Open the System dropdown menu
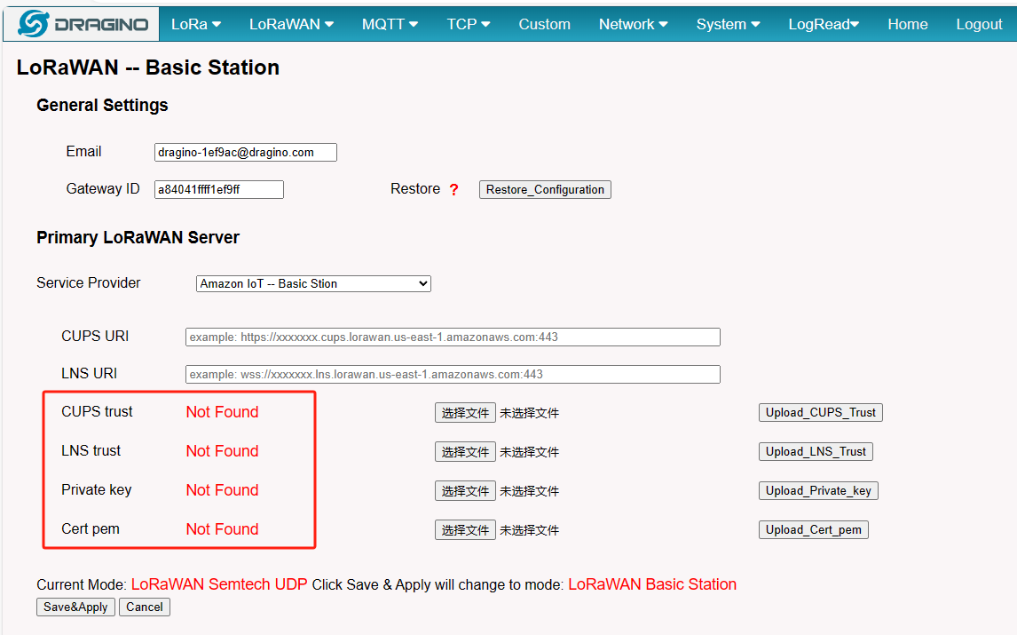1017x635 pixels. click(728, 24)
